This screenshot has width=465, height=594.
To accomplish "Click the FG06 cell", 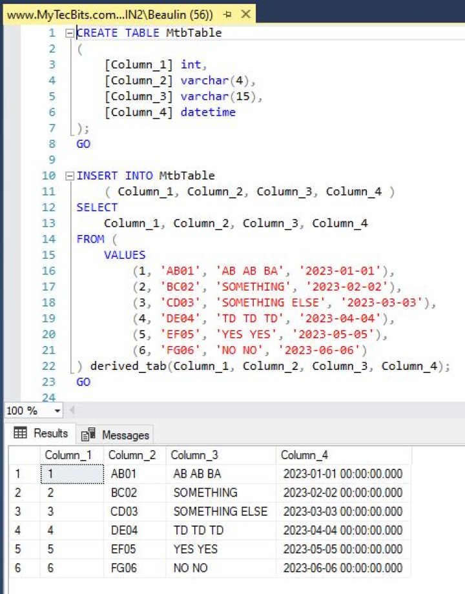I will (135, 568).
